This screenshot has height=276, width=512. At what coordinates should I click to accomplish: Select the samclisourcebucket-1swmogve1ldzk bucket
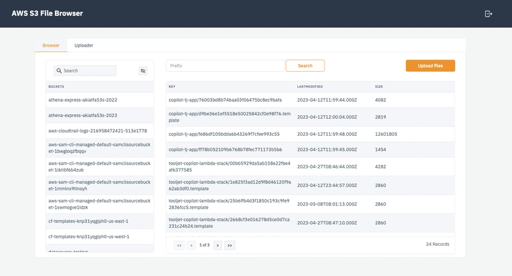(x=100, y=204)
